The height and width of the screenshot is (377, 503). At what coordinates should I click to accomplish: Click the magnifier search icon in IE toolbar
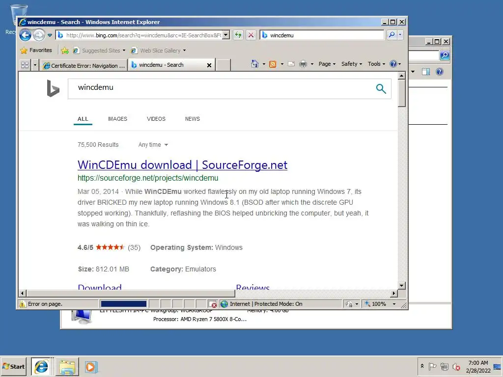coord(391,35)
